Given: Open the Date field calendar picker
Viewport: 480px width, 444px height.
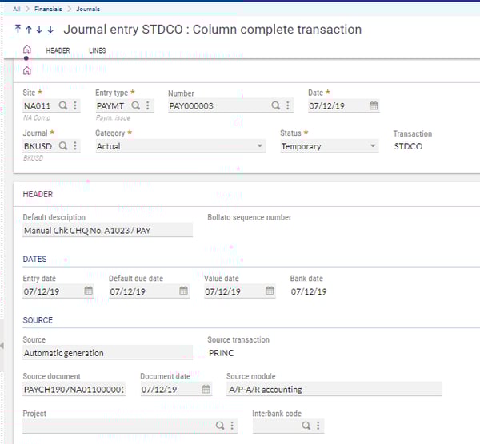Looking at the screenshot, I should point(374,105).
